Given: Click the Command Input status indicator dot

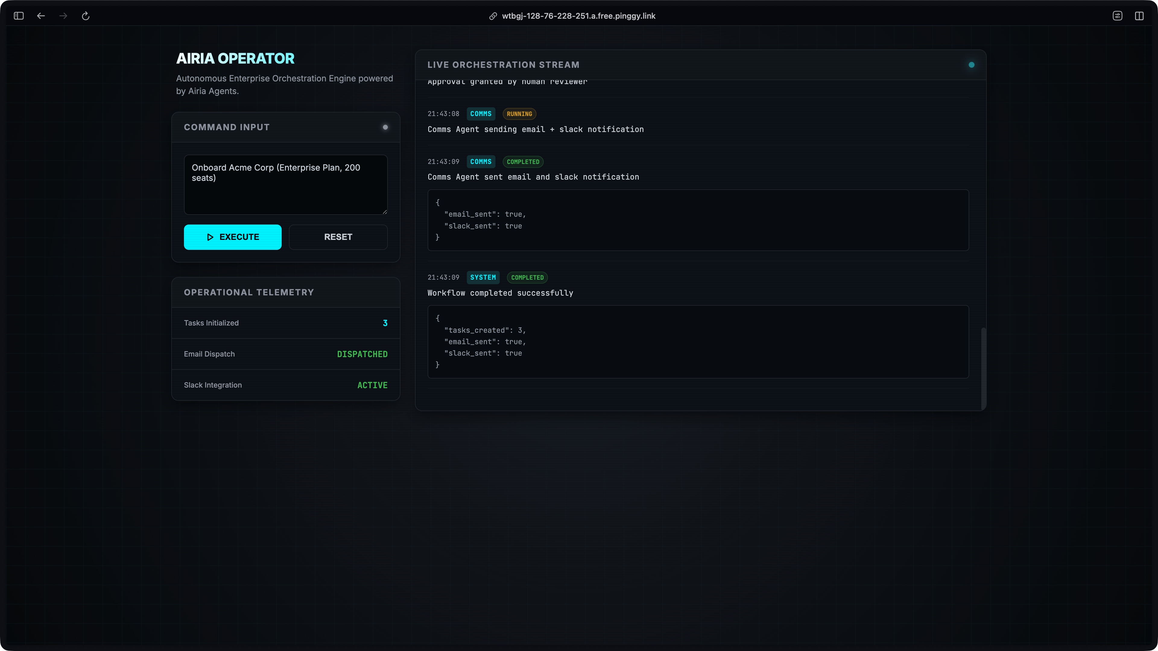Looking at the screenshot, I should coord(385,127).
